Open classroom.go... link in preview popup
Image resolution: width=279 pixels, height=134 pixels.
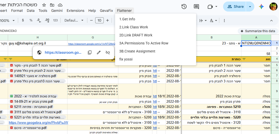[63, 52]
